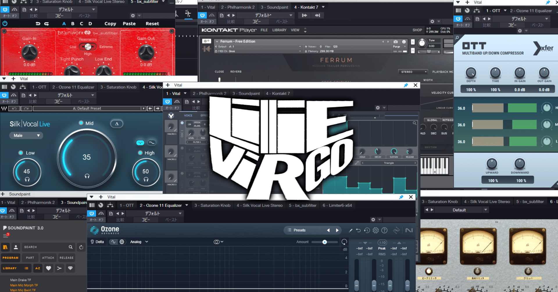Switch to Soundpaint ATTACK tab

coord(48,258)
